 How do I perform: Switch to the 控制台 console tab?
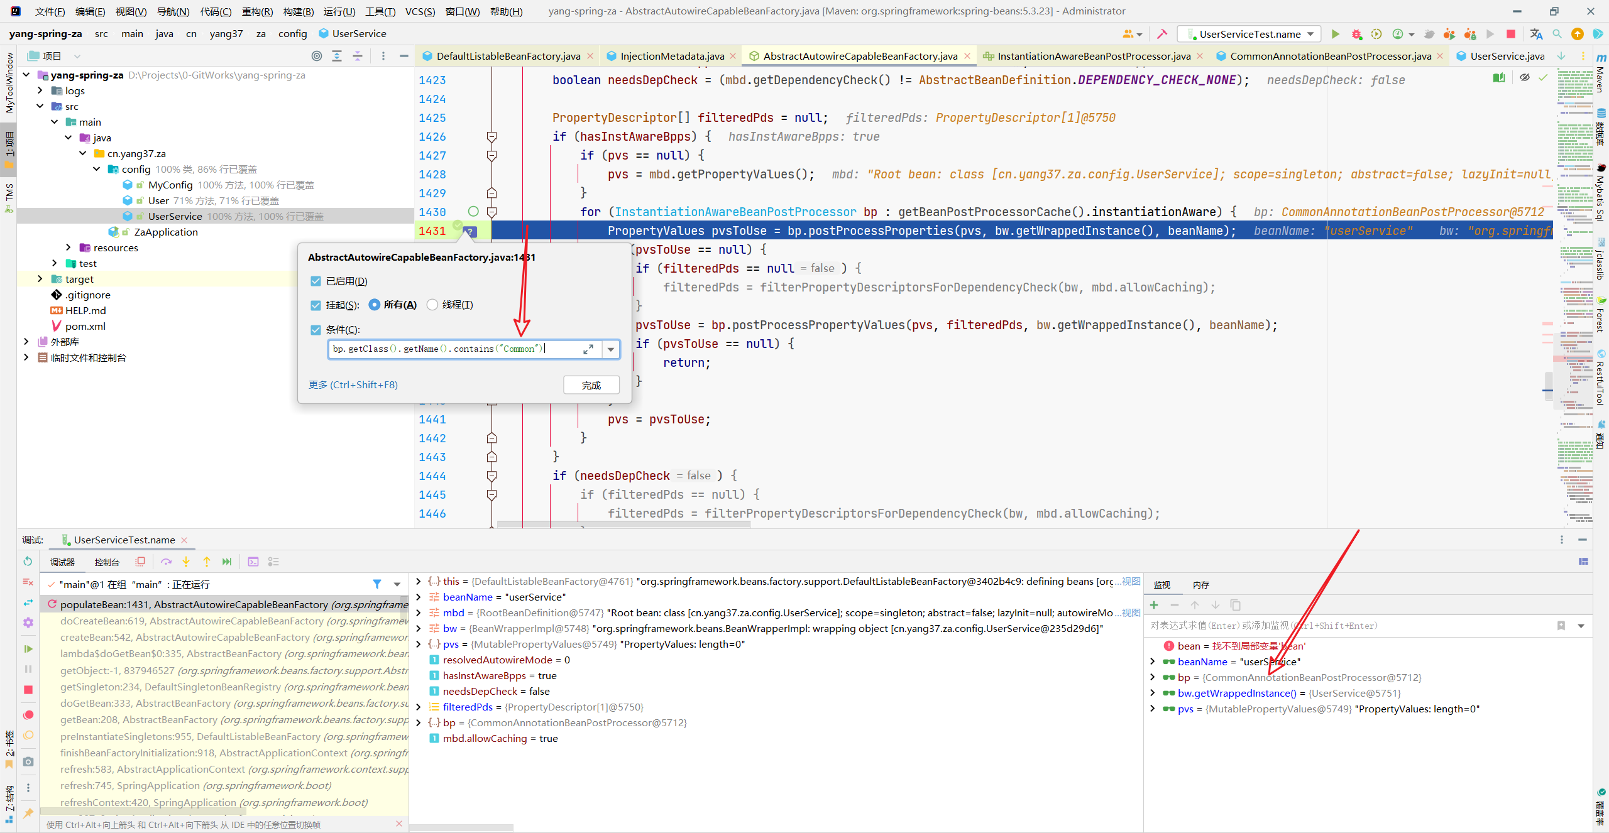point(106,562)
